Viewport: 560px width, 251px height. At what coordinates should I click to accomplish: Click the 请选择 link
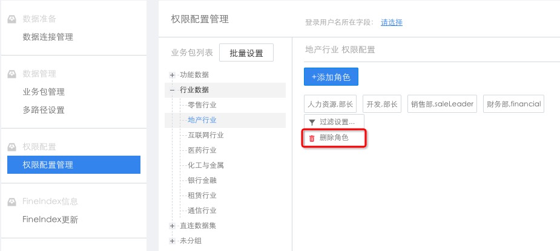392,22
